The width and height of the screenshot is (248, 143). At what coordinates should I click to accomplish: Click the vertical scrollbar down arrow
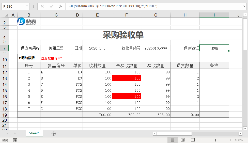click(245, 128)
